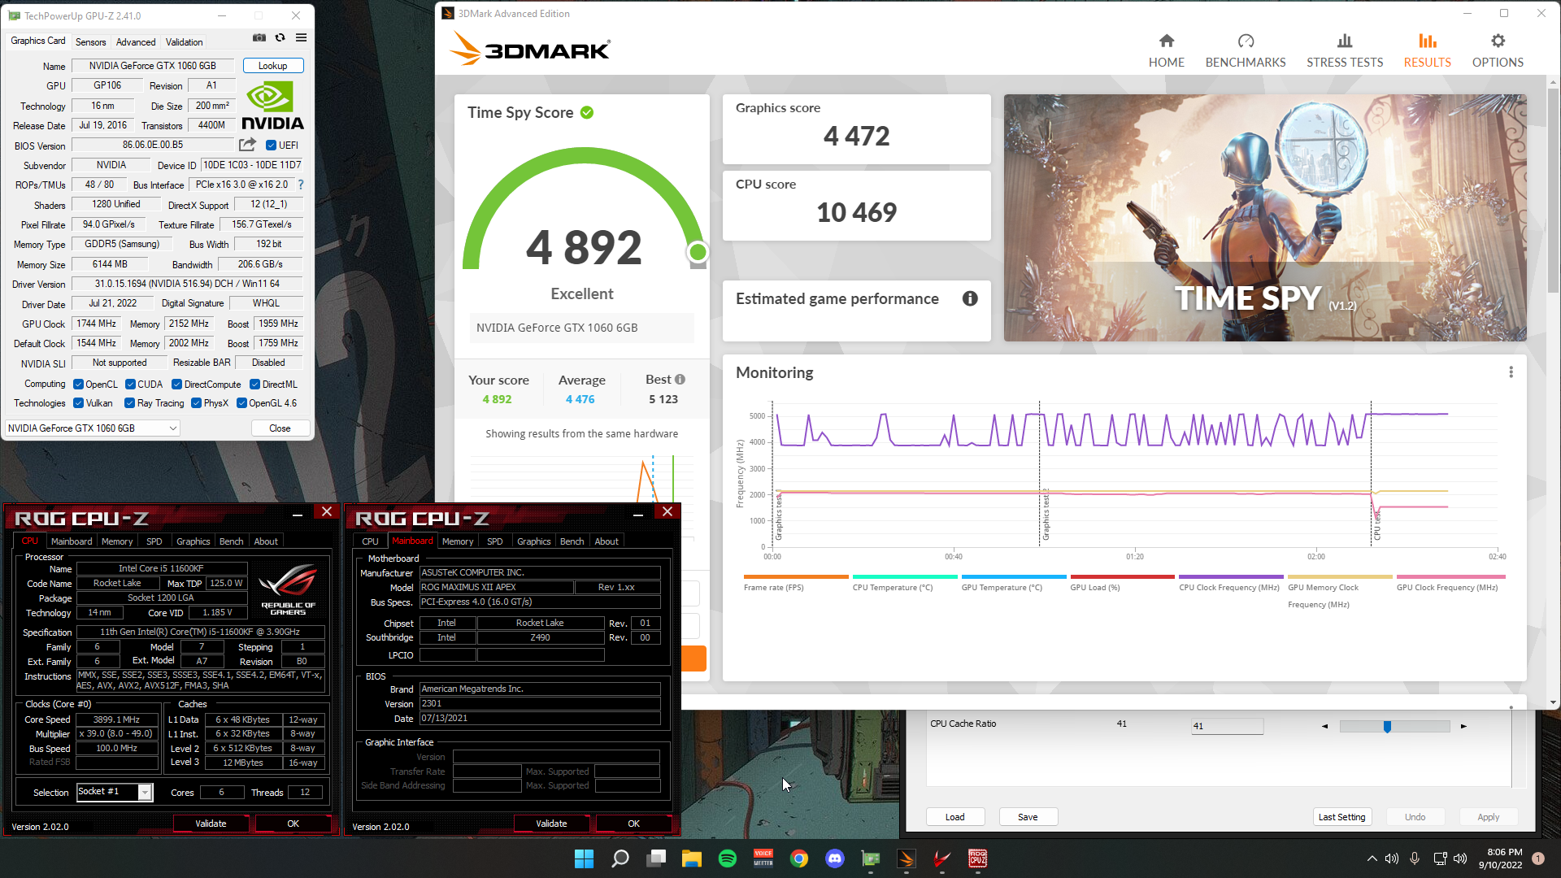Click the estimated game performance info icon
Image resolution: width=1561 pixels, height=878 pixels.
pos(970,298)
